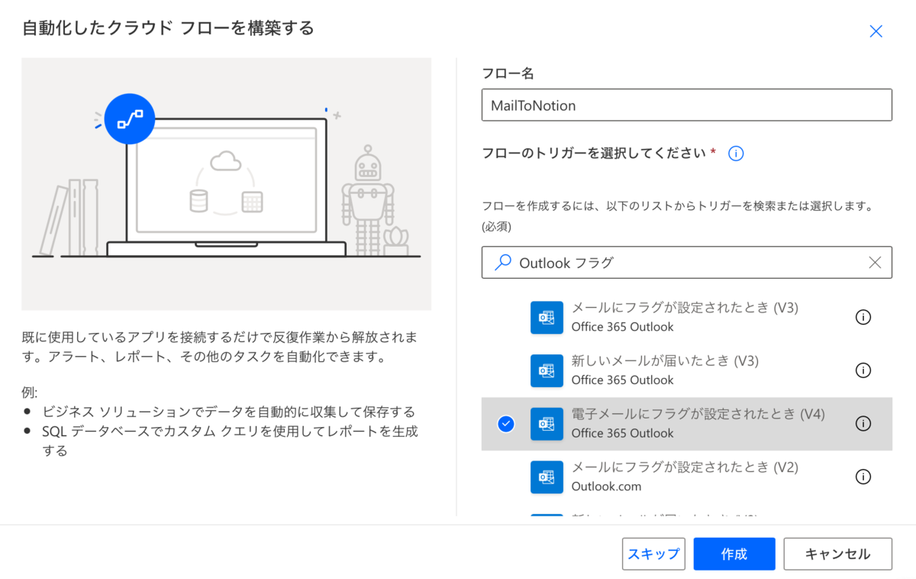
Task: Open info for メールにフラグが設定されたとき (V2)
Action: (x=863, y=477)
